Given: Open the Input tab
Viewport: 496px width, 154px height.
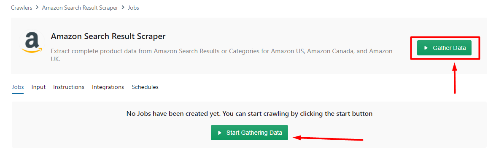Looking at the screenshot, I should coord(39,87).
